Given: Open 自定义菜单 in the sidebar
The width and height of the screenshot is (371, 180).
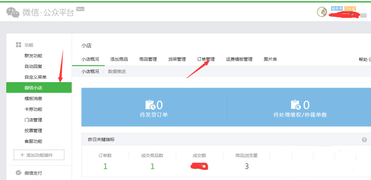Looking at the screenshot, I should coord(36,77).
